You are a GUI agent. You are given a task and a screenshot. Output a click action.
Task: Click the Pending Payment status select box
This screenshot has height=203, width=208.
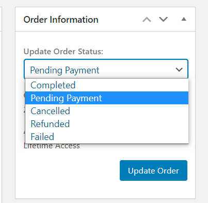tap(106, 69)
